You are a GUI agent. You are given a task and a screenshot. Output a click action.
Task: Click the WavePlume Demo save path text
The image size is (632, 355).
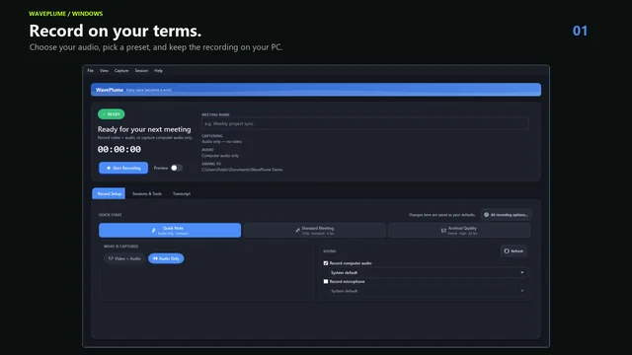click(242, 170)
